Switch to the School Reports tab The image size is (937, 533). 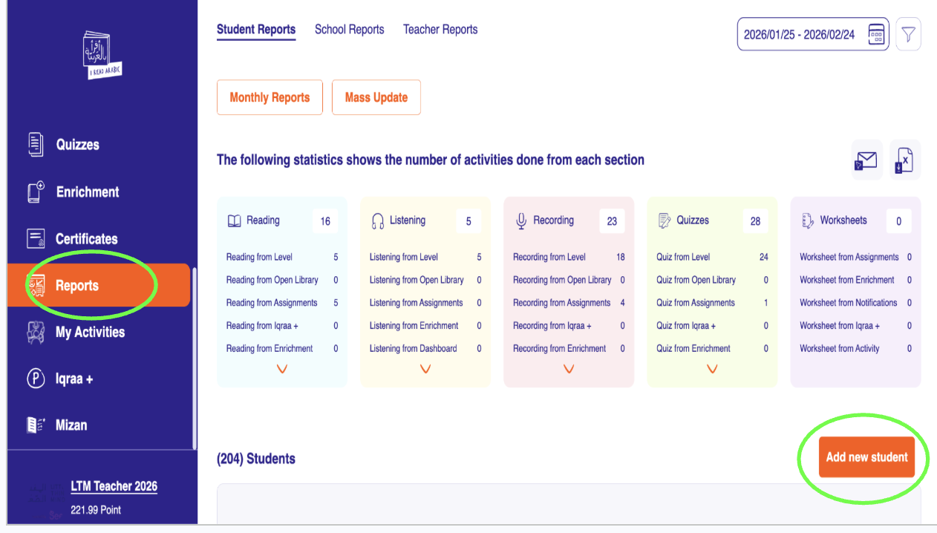349,30
